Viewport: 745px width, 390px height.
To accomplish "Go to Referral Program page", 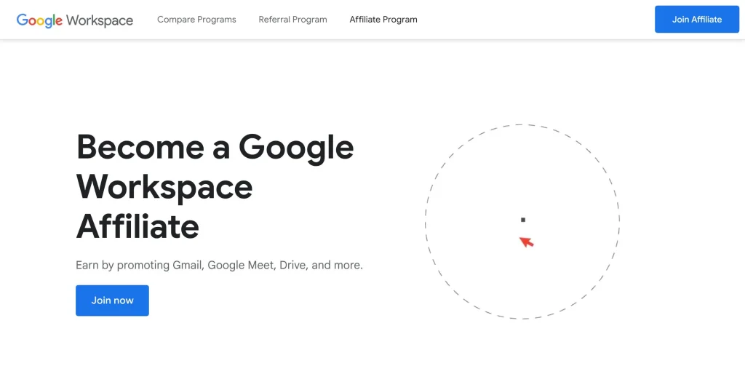I will click(292, 20).
